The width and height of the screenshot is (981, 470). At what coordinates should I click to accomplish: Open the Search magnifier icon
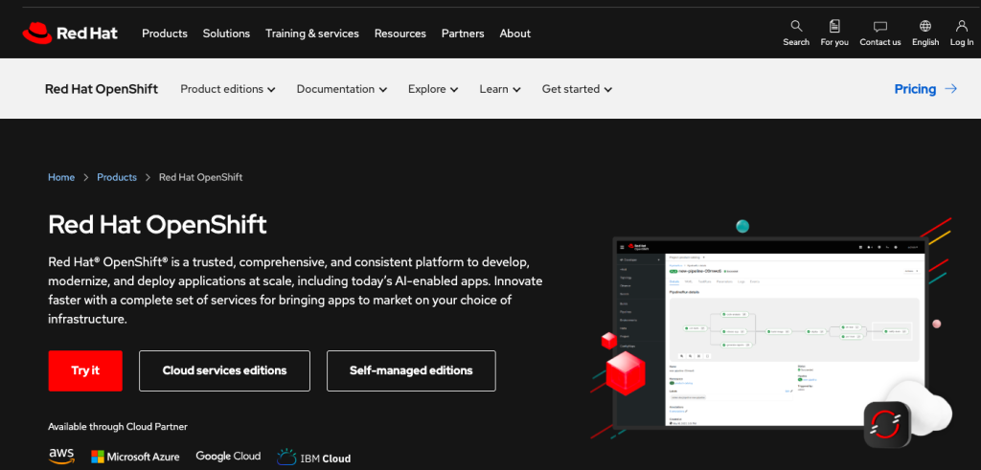[796, 26]
